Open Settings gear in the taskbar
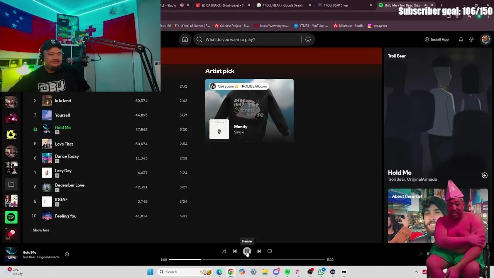494x278 pixels. pyautogui.click(x=254, y=272)
